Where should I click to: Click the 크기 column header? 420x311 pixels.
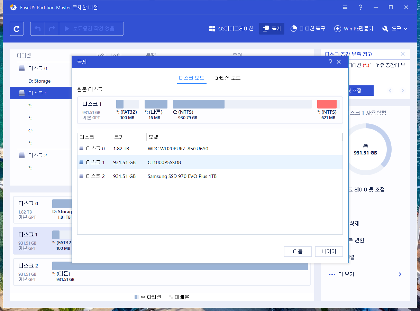(x=129, y=137)
